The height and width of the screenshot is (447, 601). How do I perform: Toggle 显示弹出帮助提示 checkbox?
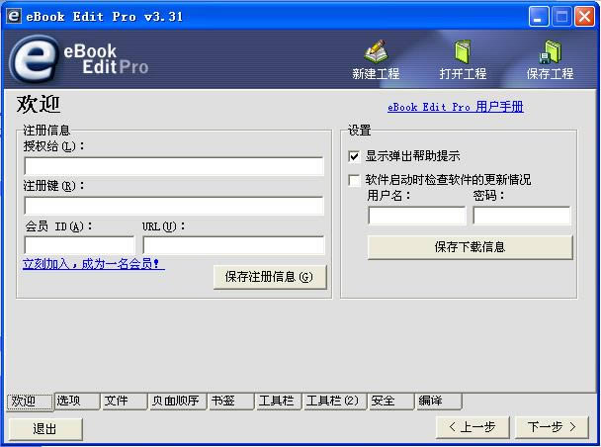tap(354, 156)
